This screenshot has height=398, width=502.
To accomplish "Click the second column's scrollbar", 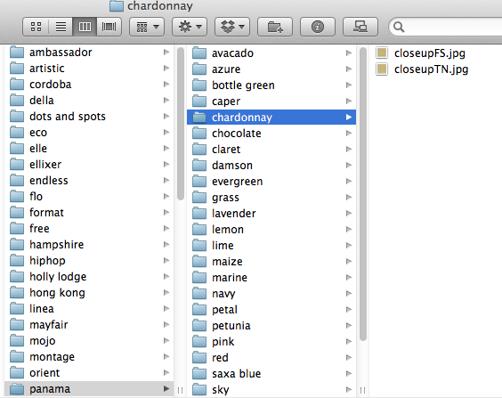I will pos(363,194).
